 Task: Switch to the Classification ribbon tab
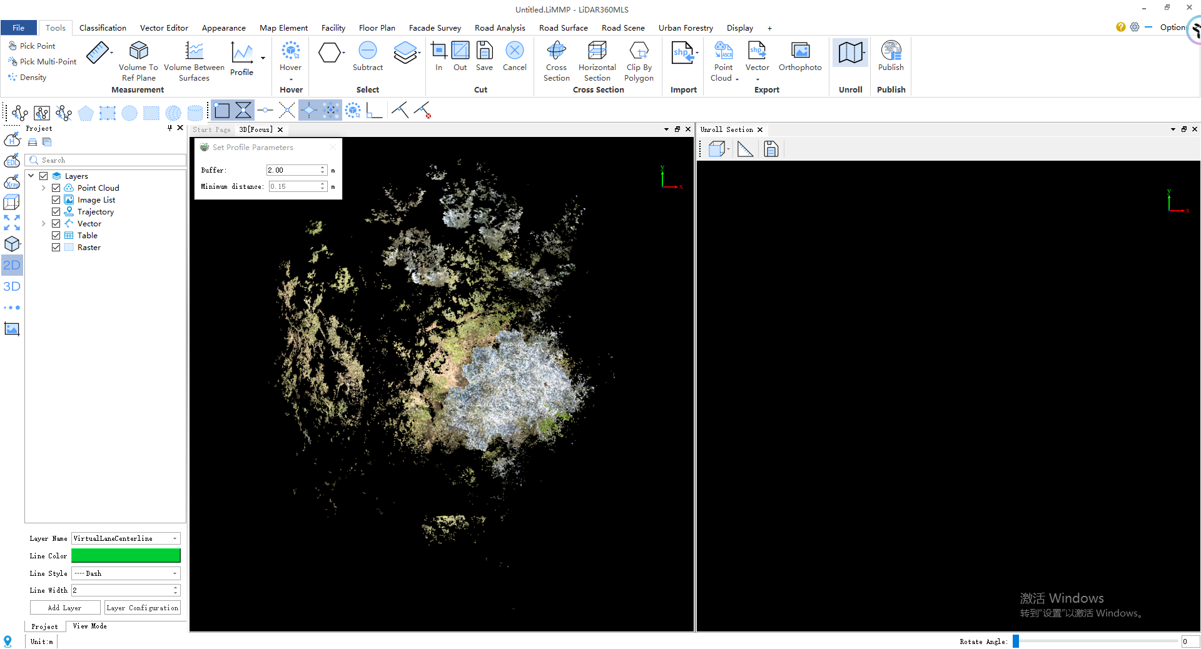tap(103, 28)
